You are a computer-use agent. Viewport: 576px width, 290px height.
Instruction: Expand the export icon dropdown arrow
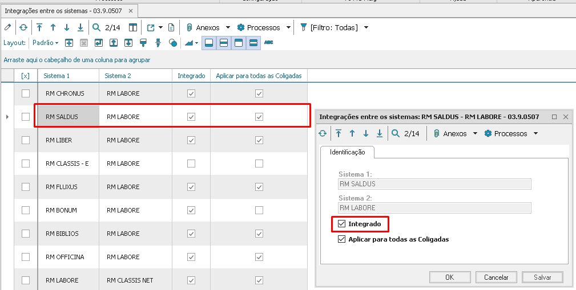[160, 27]
